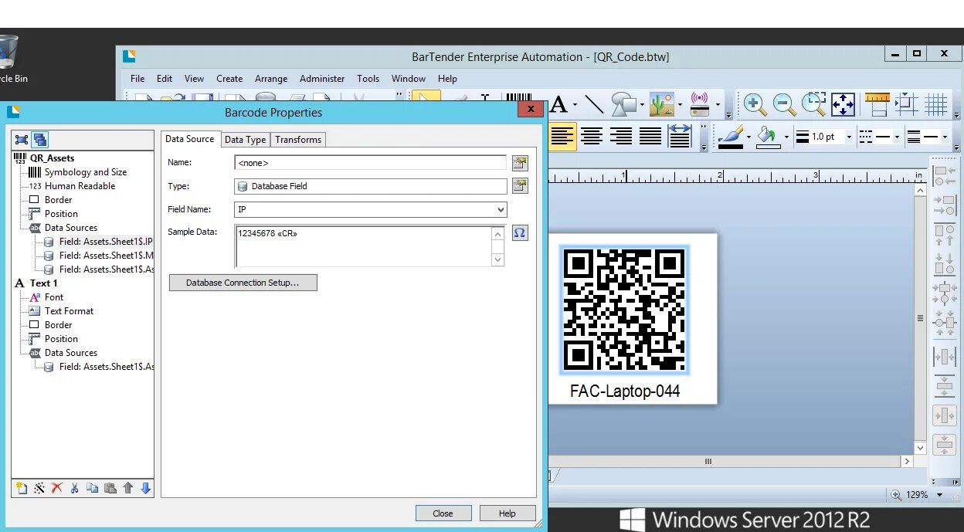Click the Close button in Barcode Properties
This screenshot has height=532, width=964.
(443, 513)
